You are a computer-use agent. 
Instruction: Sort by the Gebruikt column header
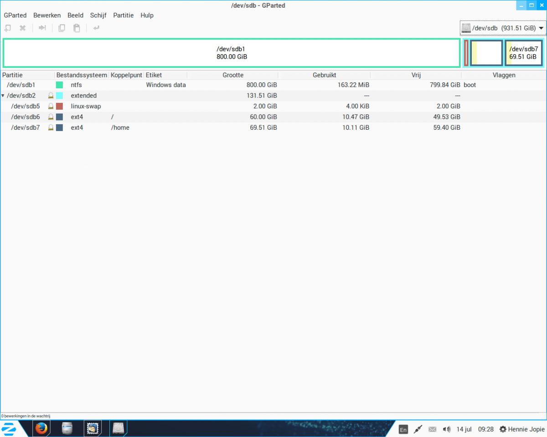tap(324, 75)
